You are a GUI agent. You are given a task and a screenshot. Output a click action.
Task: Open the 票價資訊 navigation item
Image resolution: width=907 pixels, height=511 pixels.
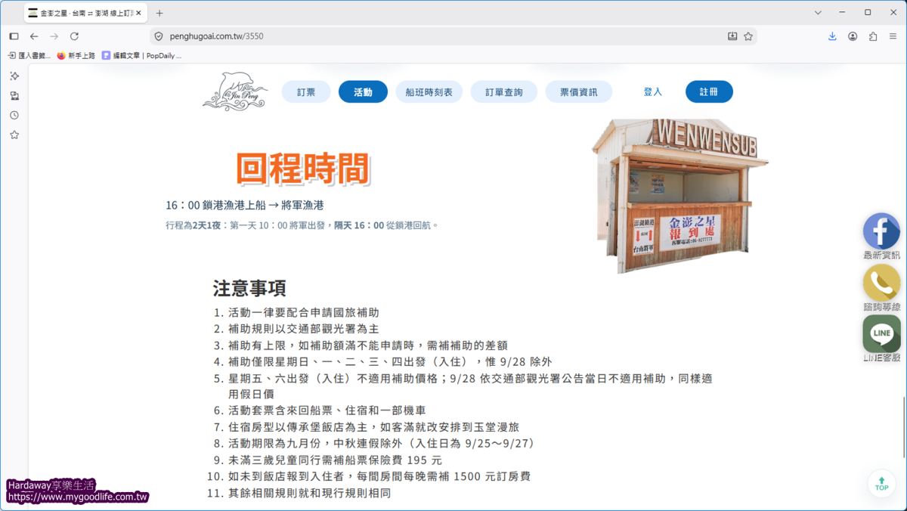[x=579, y=92]
